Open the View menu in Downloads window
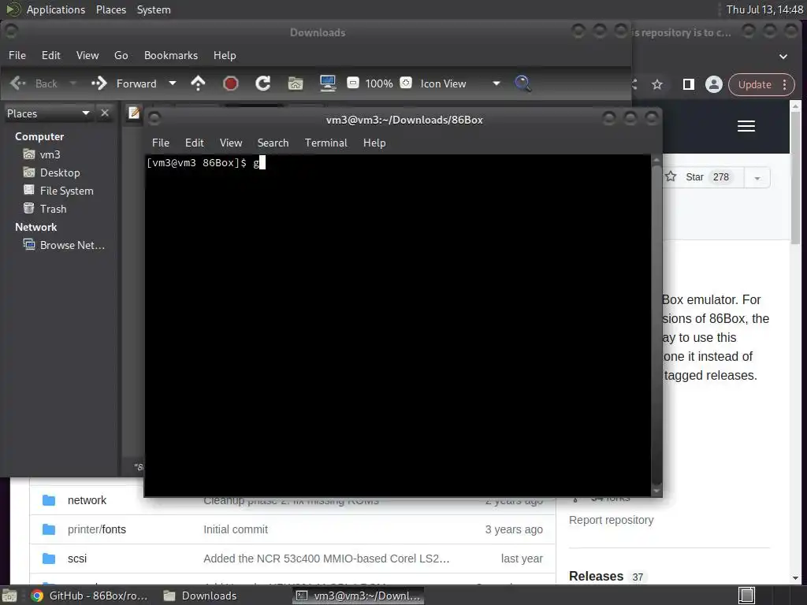 pyautogui.click(x=87, y=55)
